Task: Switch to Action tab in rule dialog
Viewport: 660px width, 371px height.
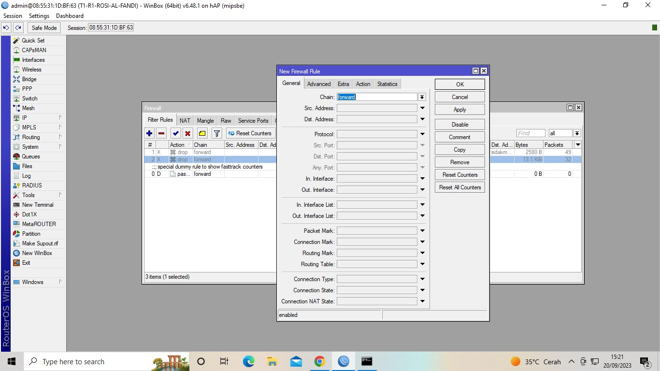Action: coord(363,84)
